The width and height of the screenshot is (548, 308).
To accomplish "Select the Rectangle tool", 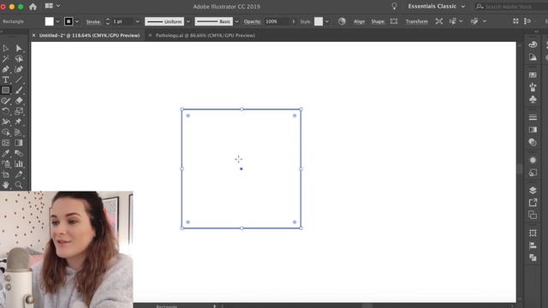I will [6, 90].
